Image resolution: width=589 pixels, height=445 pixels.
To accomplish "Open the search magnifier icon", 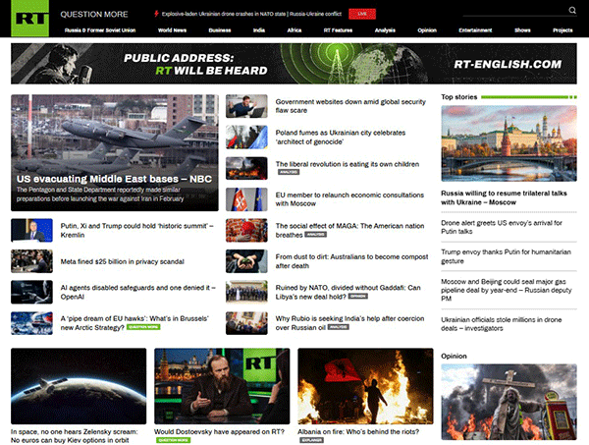I will [x=572, y=10].
